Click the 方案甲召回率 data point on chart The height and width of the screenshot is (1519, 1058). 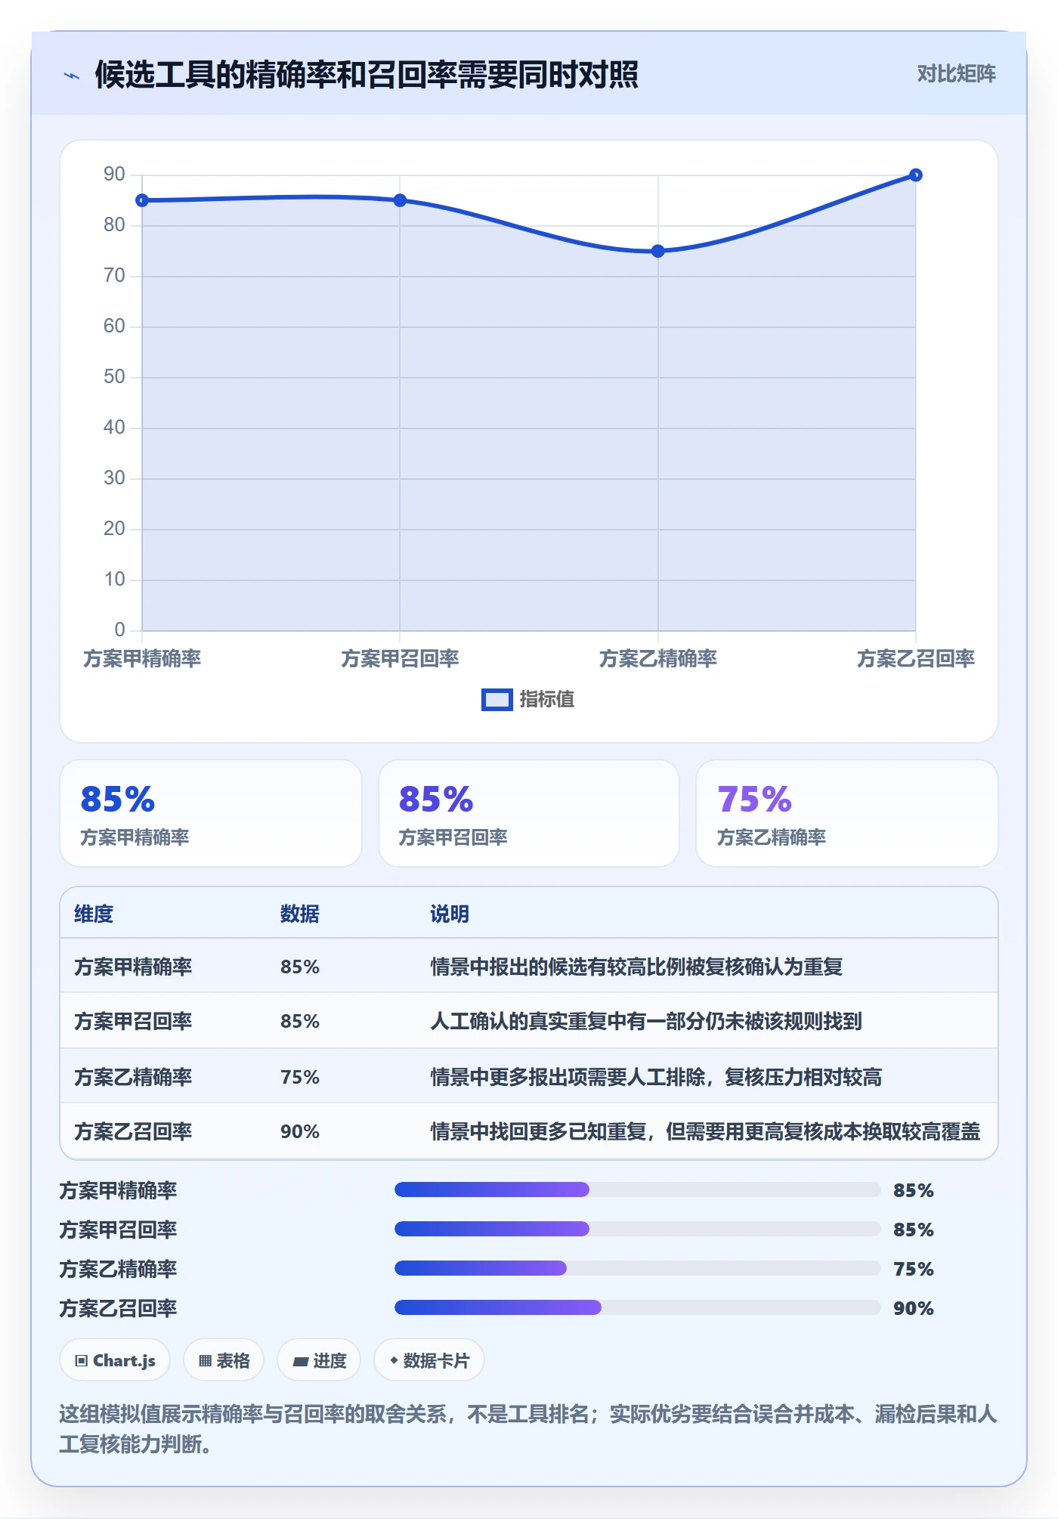pyautogui.click(x=400, y=200)
